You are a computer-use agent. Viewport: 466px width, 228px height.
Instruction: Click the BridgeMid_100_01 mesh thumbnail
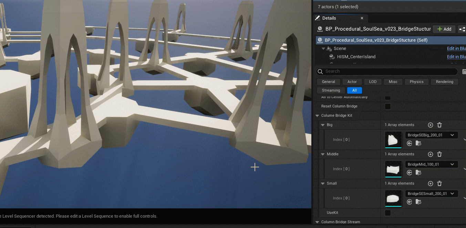[393, 169]
